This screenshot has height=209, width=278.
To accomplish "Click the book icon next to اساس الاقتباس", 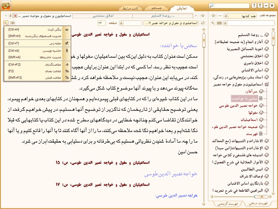I will 267,70.
